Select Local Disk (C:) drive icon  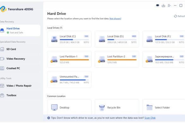(x=54, y=39)
